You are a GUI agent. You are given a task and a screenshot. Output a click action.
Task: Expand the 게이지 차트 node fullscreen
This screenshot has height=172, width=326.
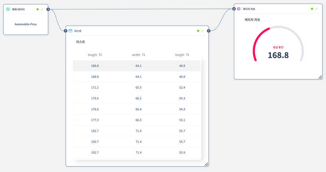(317, 9)
